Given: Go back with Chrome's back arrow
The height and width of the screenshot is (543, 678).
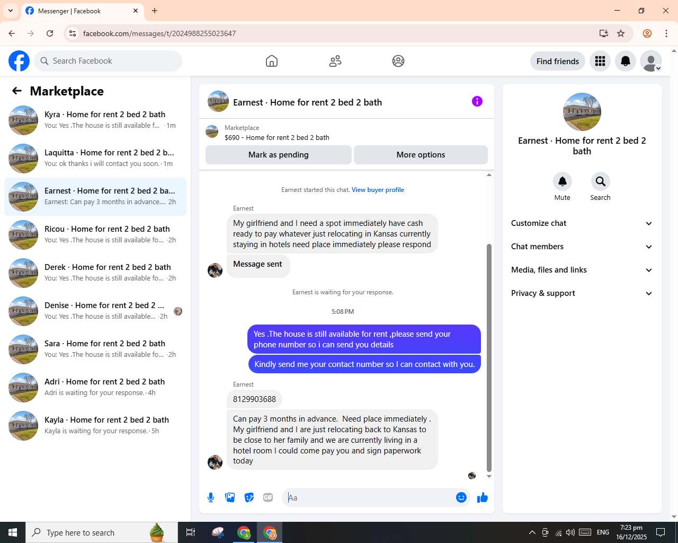Looking at the screenshot, I should click(x=12, y=33).
